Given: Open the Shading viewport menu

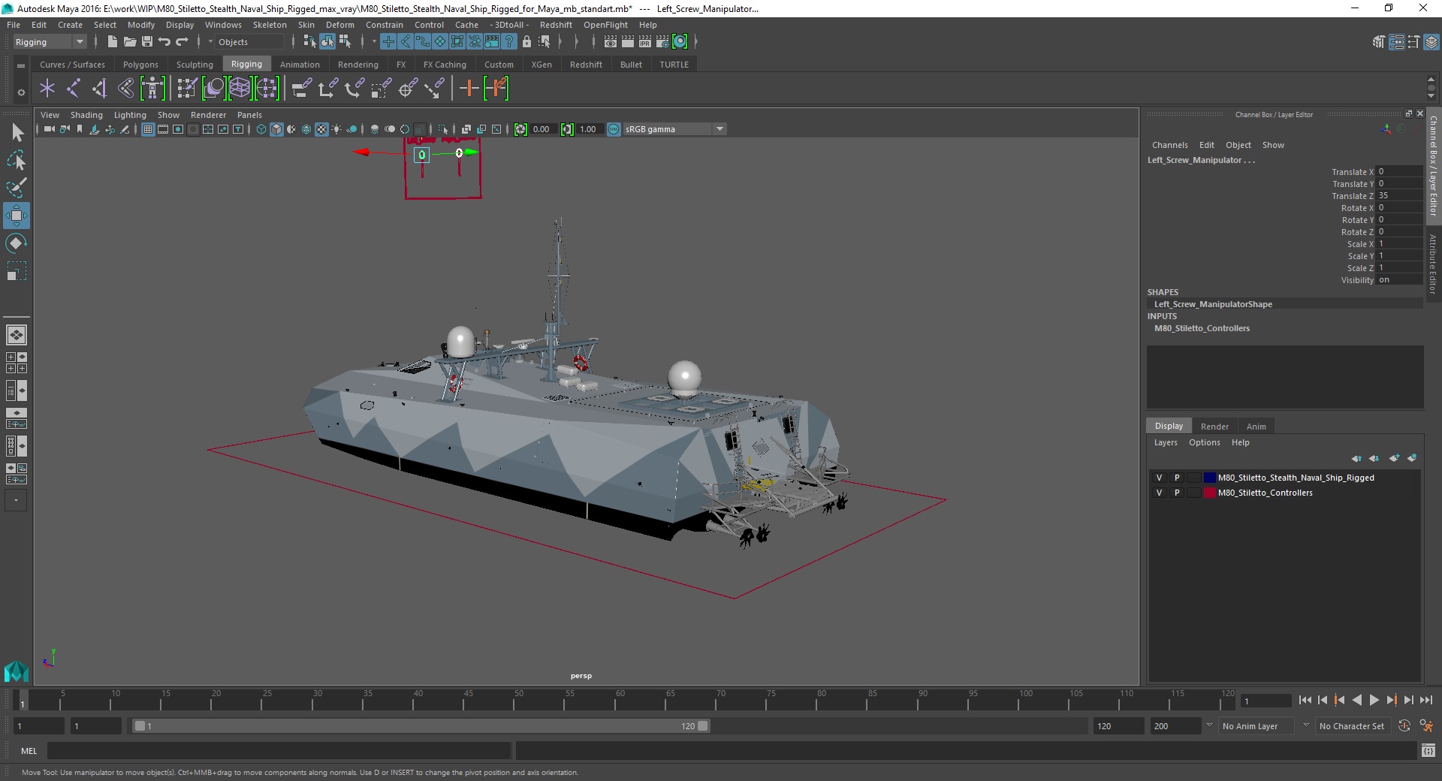Looking at the screenshot, I should pyautogui.click(x=86, y=115).
